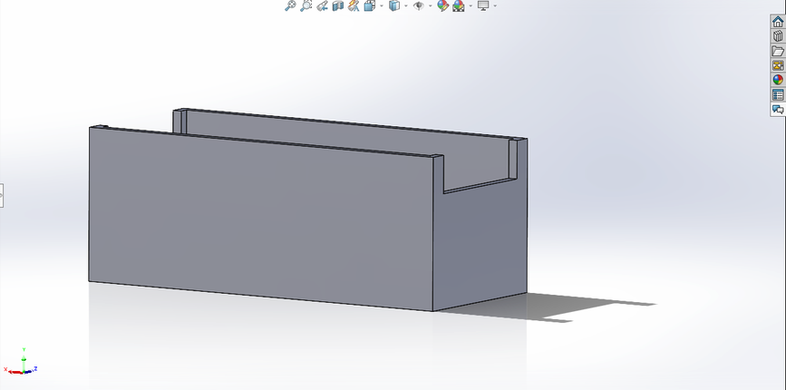Click the Zoom to Fit magnifier icon
The height and width of the screenshot is (390, 786).
tap(290, 6)
